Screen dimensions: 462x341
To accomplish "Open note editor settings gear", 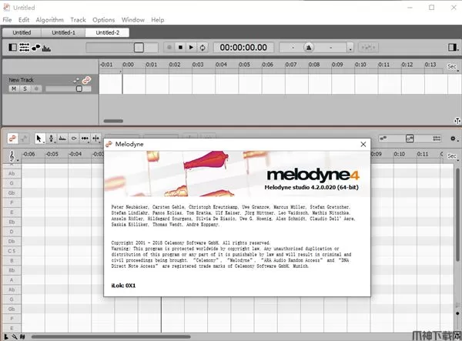I will tap(453, 139).
